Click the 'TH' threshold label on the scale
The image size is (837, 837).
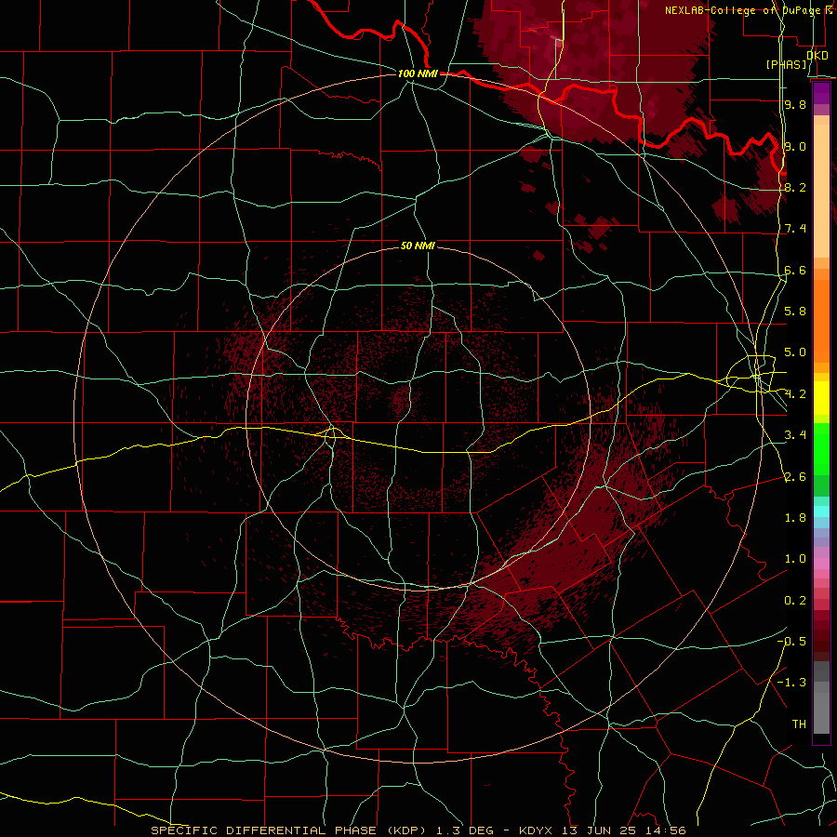coord(799,724)
